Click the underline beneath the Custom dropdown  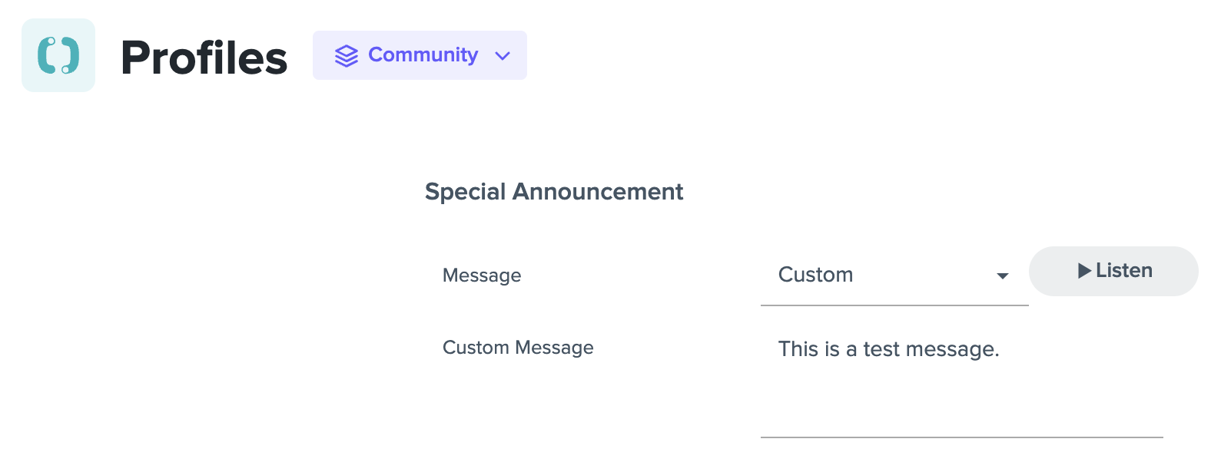click(x=894, y=305)
